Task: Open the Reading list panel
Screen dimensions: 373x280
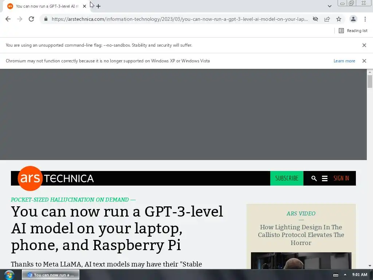Action: [353, 31]
